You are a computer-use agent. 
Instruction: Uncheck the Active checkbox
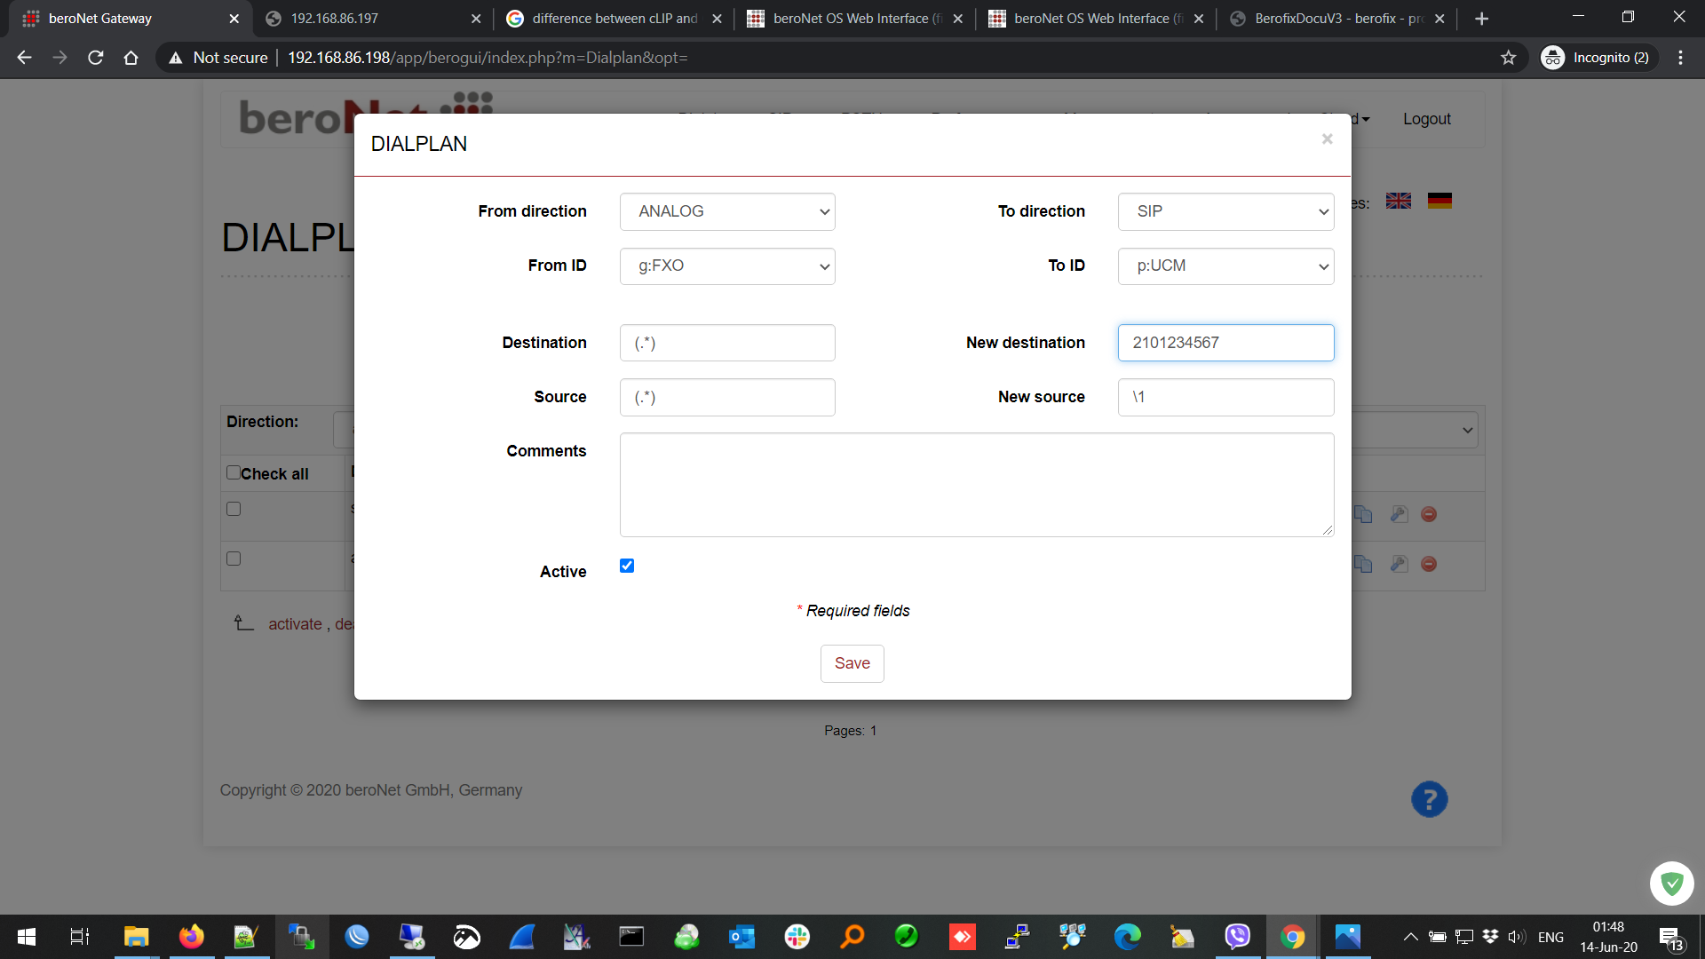tap(627, 566)
